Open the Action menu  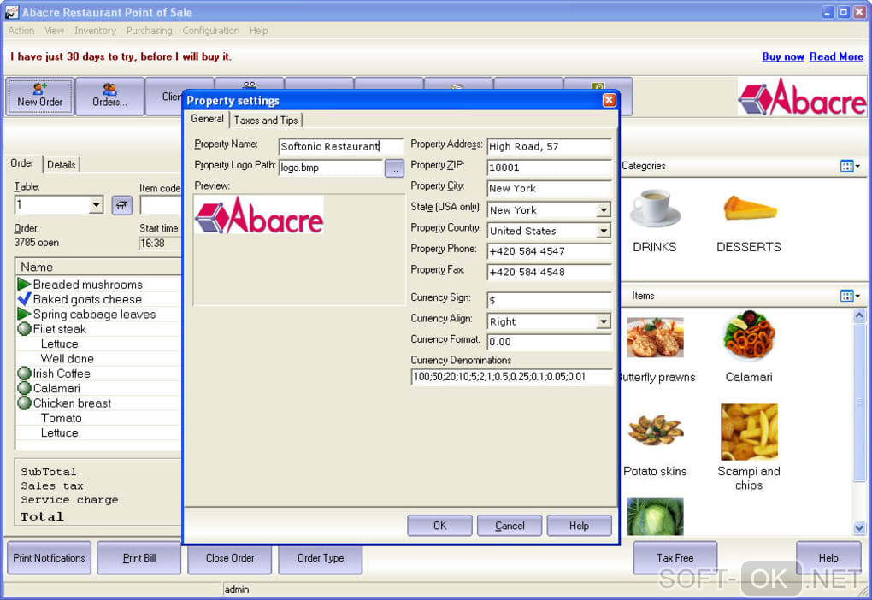pyautogui.click(x=21, y=31)
